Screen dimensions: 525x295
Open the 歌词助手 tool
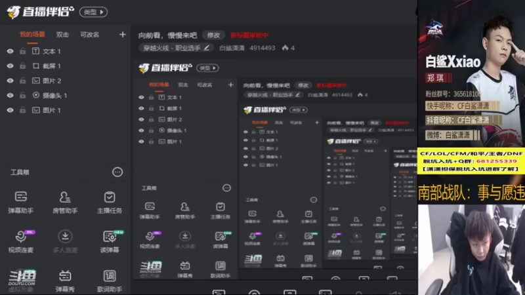[x=110, y=281]
